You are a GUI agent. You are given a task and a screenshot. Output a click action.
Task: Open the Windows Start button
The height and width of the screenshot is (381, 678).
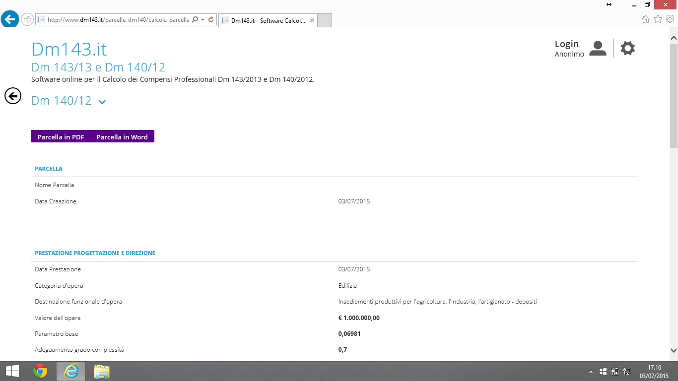(x=12, y=371)
